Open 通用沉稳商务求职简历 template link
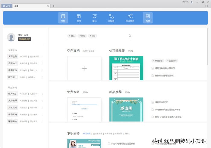Image resolution: width=211 pixels, height=148 pixels. point(165,68)
